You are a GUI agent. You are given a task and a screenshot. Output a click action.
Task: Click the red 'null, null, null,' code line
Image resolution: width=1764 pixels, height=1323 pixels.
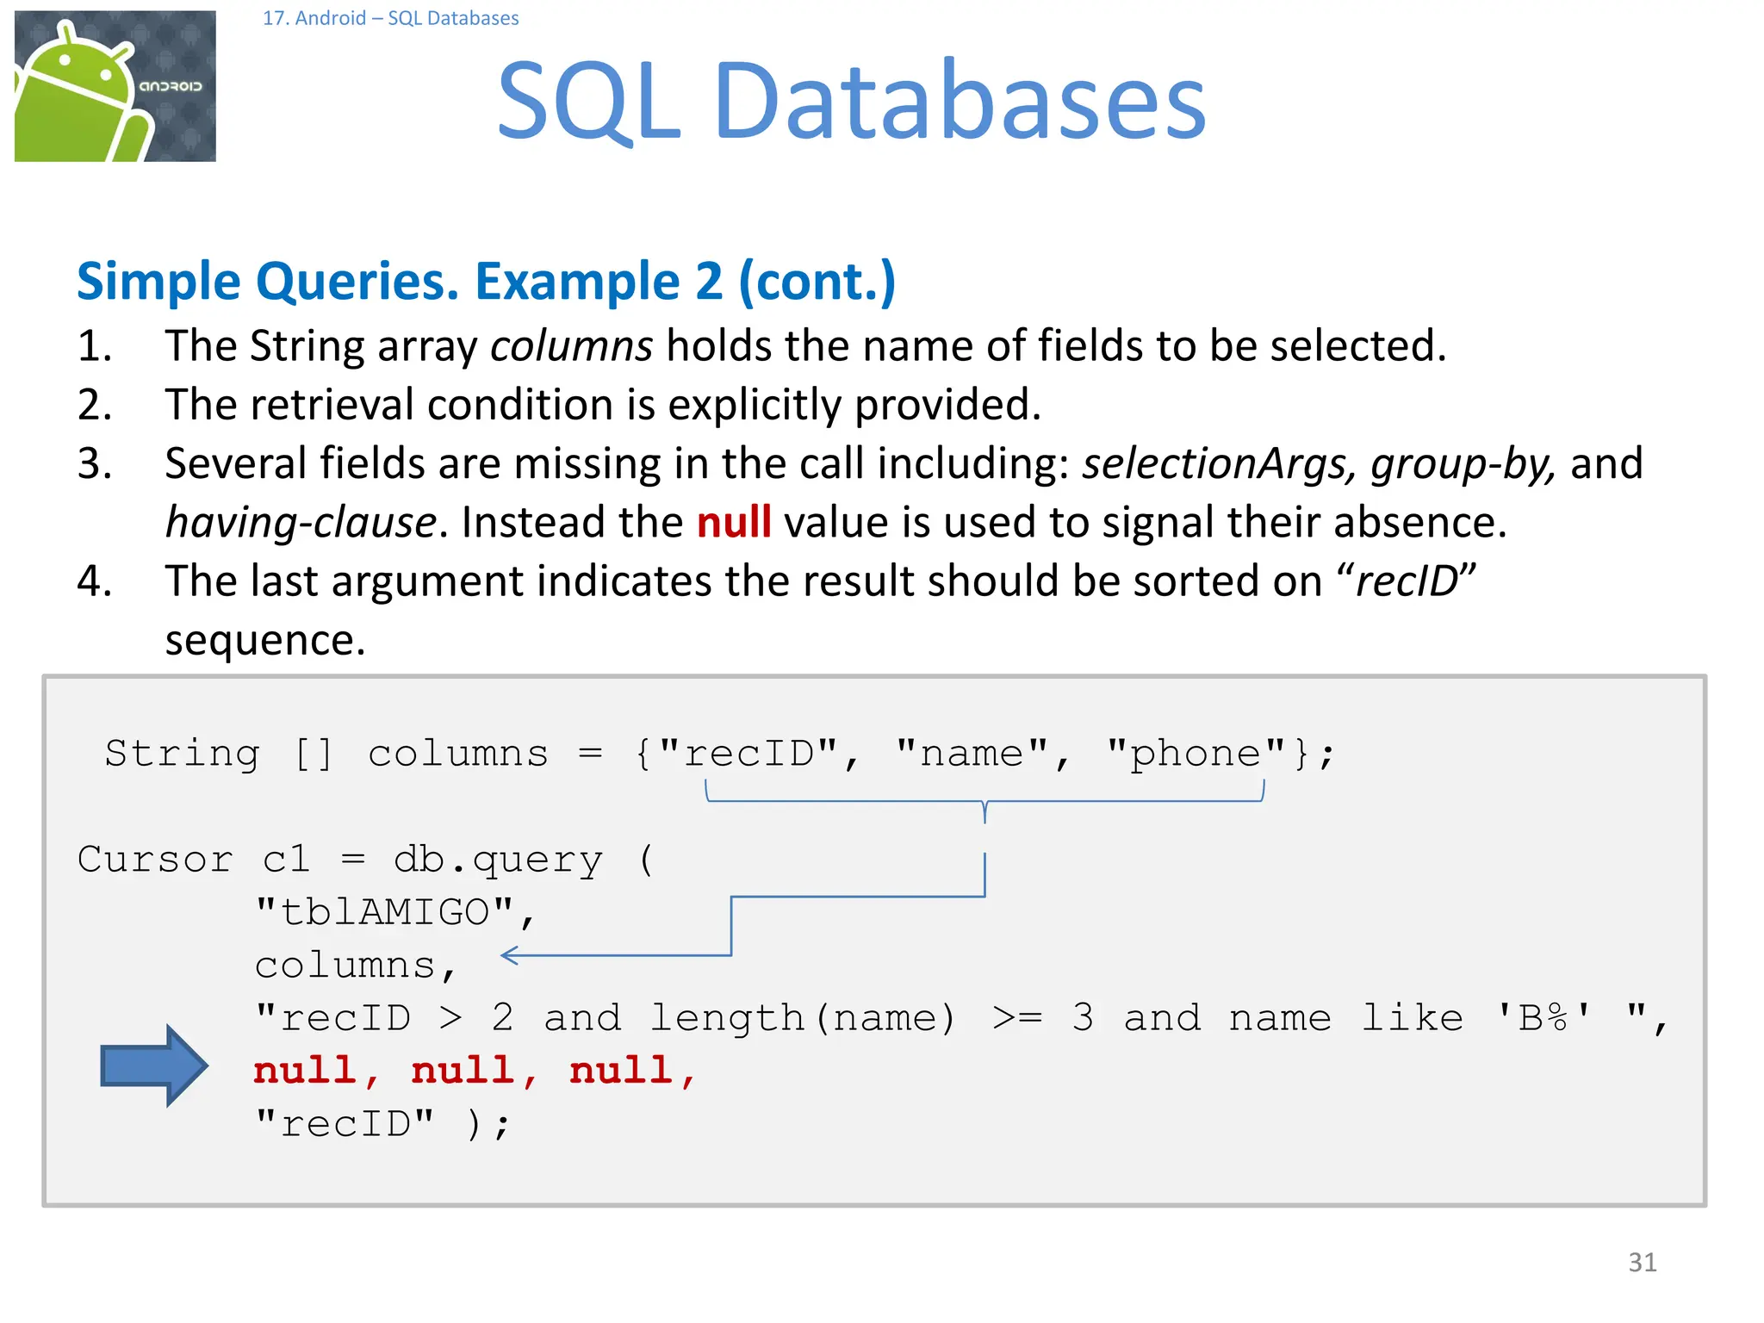tap(475, 1072)
